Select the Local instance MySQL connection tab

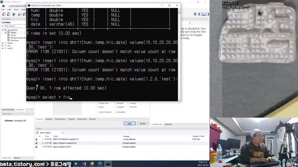(18, 6)
